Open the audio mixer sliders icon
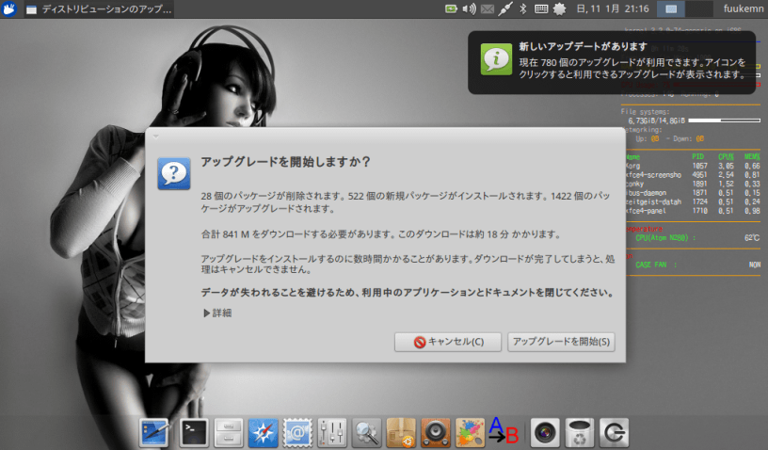Viewport: 768px width, 450px height. [x=331, y=433]
